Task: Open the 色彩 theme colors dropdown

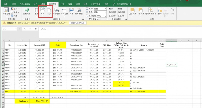Action: pos(15,9)
